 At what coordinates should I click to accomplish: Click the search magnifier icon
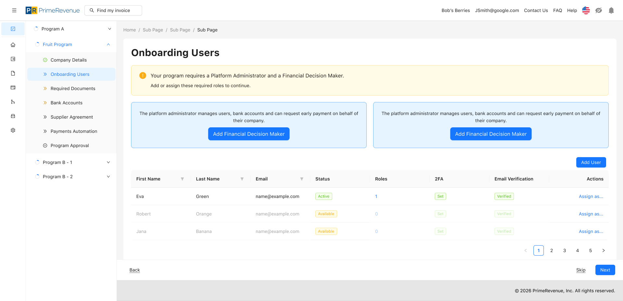point(92,10)
